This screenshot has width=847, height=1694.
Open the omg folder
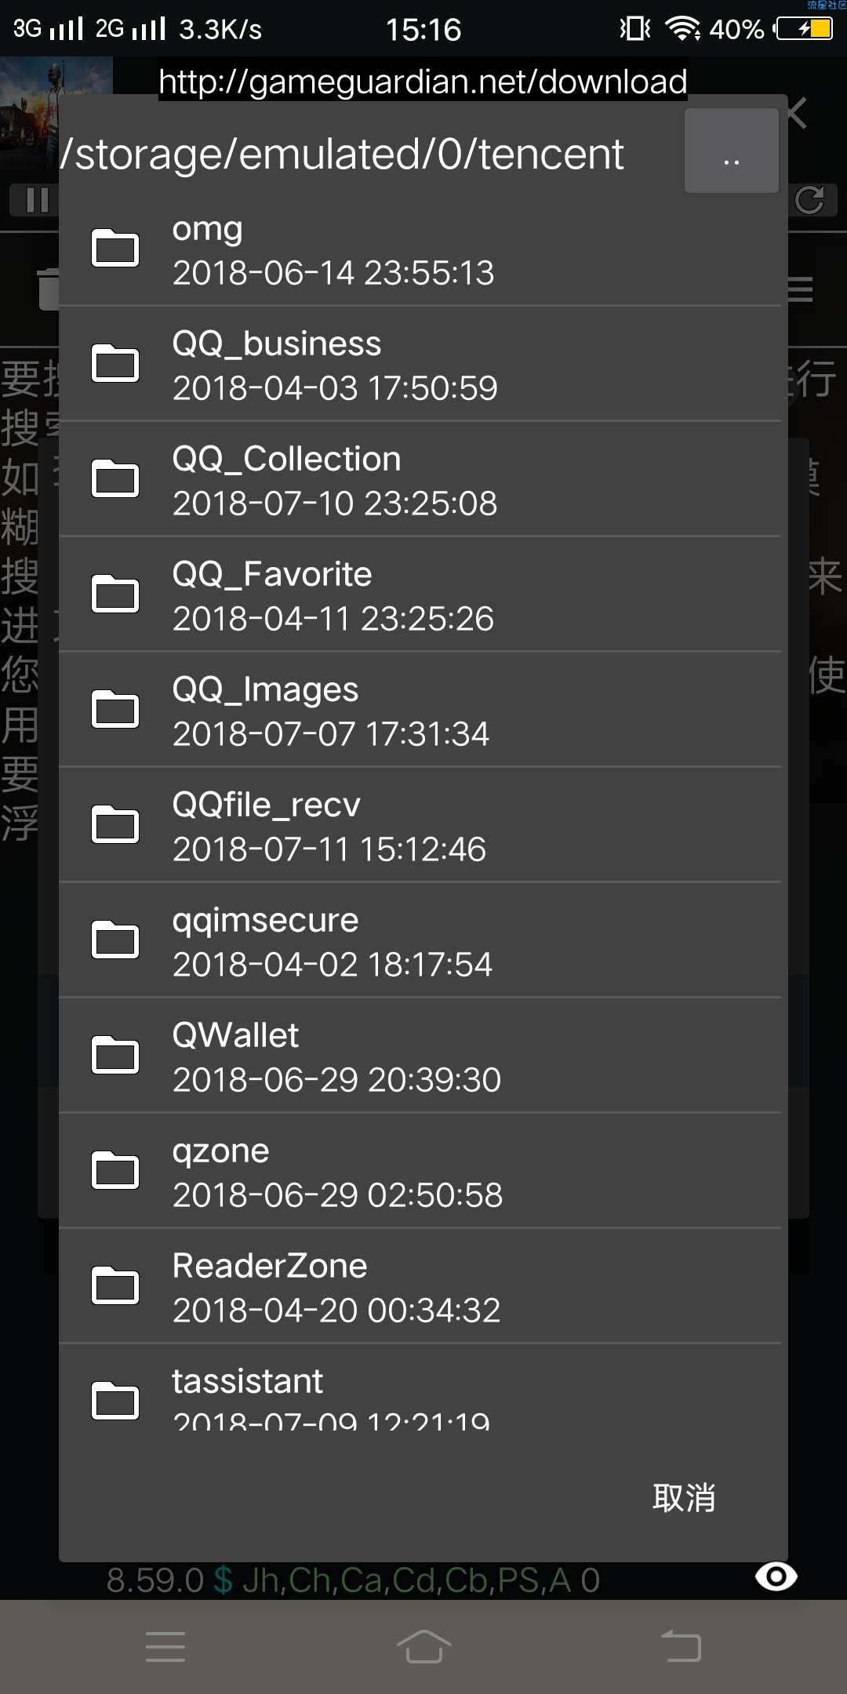[x=420, y=249]
